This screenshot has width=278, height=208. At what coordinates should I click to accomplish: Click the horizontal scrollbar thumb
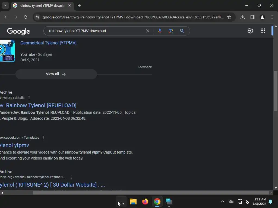coord(151,193)
